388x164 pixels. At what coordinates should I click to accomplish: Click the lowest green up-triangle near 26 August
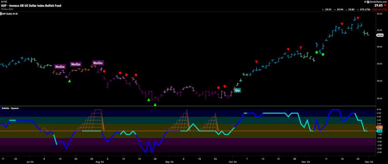click(x=155, y=105)
